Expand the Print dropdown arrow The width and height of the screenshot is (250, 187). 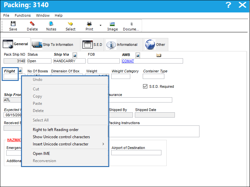coord(100,25)
